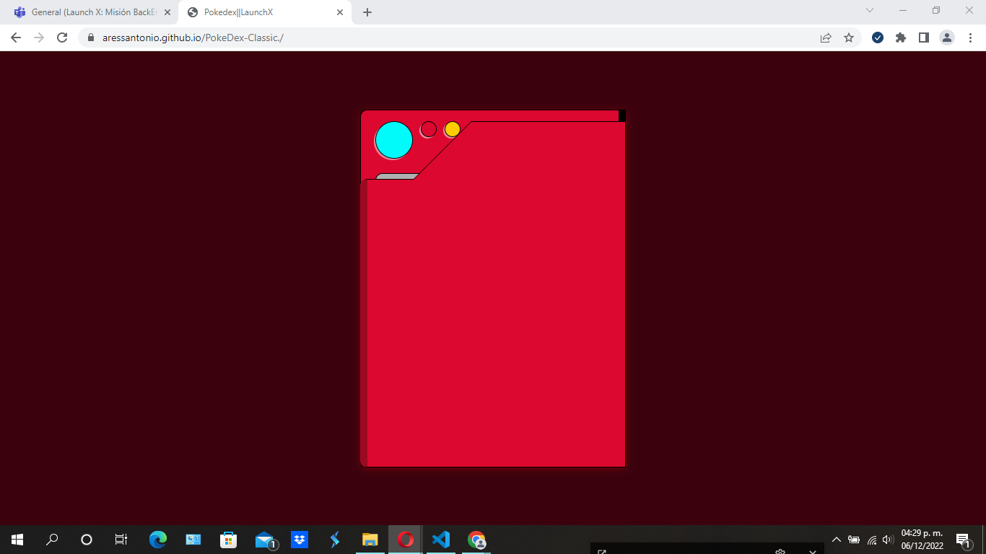Screen dimensions: 986x554
Task: Click the small dark red light on the Pokedex
Action: coord(428,129)
